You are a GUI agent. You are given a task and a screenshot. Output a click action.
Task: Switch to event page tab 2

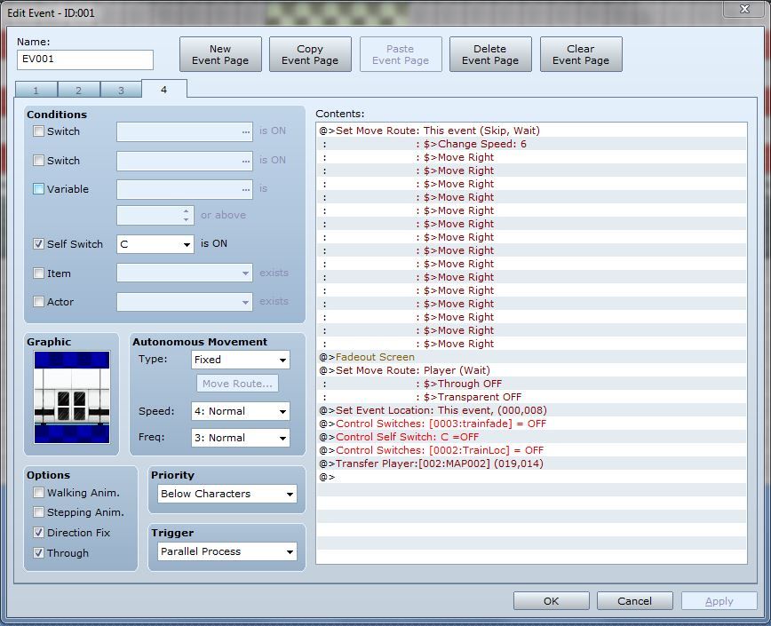78,91
